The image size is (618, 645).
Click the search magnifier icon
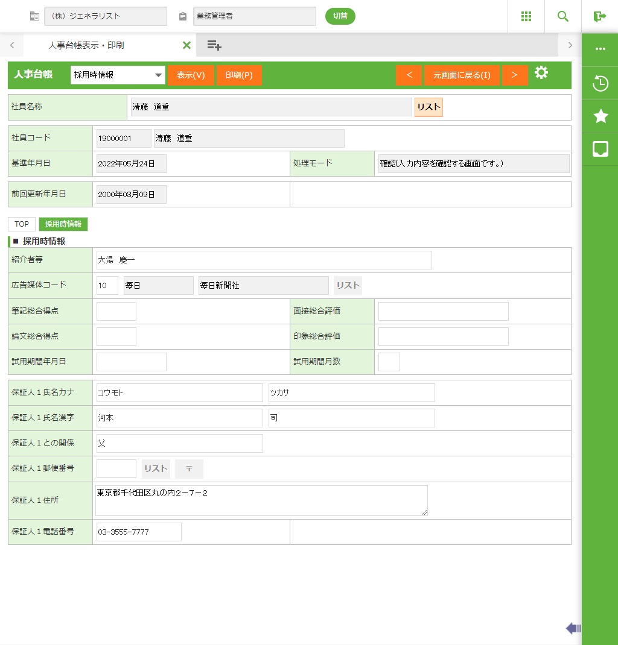(563, 16)
